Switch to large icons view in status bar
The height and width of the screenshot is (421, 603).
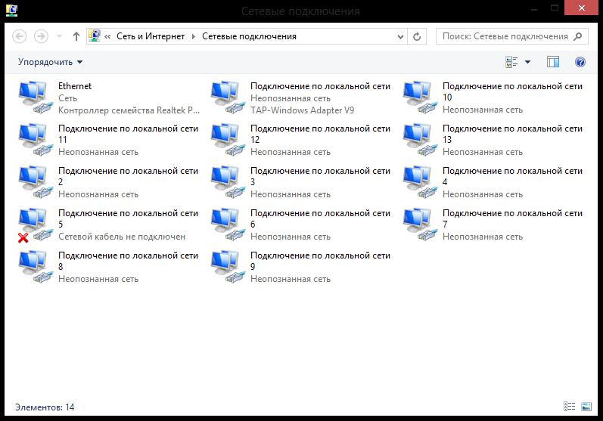[586, 407]
